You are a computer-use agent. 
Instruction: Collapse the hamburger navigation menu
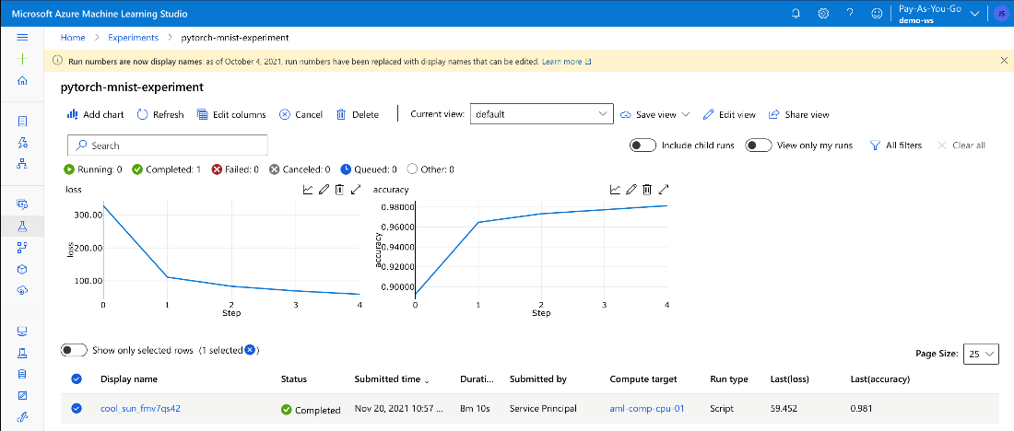pos(22,38)
